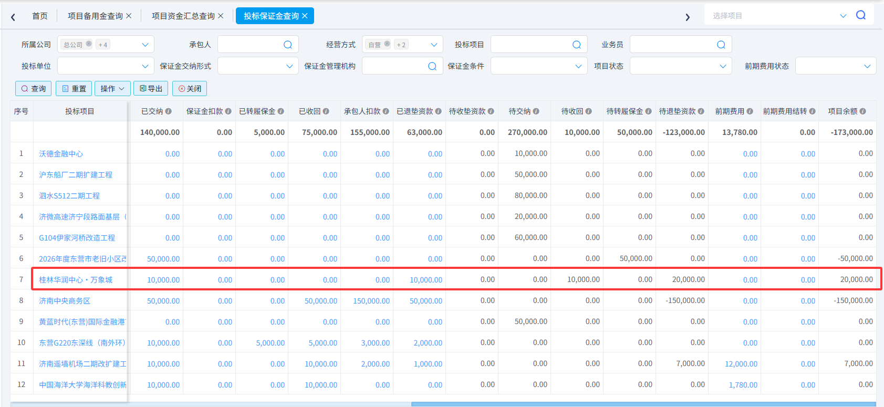The height and width of the screenshot is (407, 884).
Task: Open the 投标单位 dropdown
Action: (x=106, y=66)
